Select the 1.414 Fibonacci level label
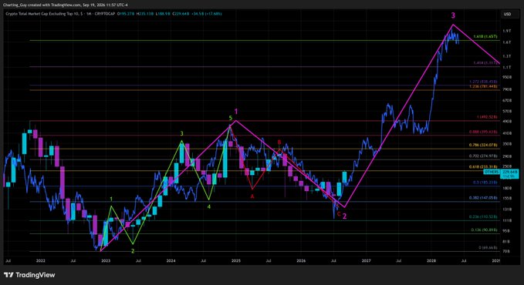The height and width of the screenshot is (285, 524). click(x=485, y=62)
